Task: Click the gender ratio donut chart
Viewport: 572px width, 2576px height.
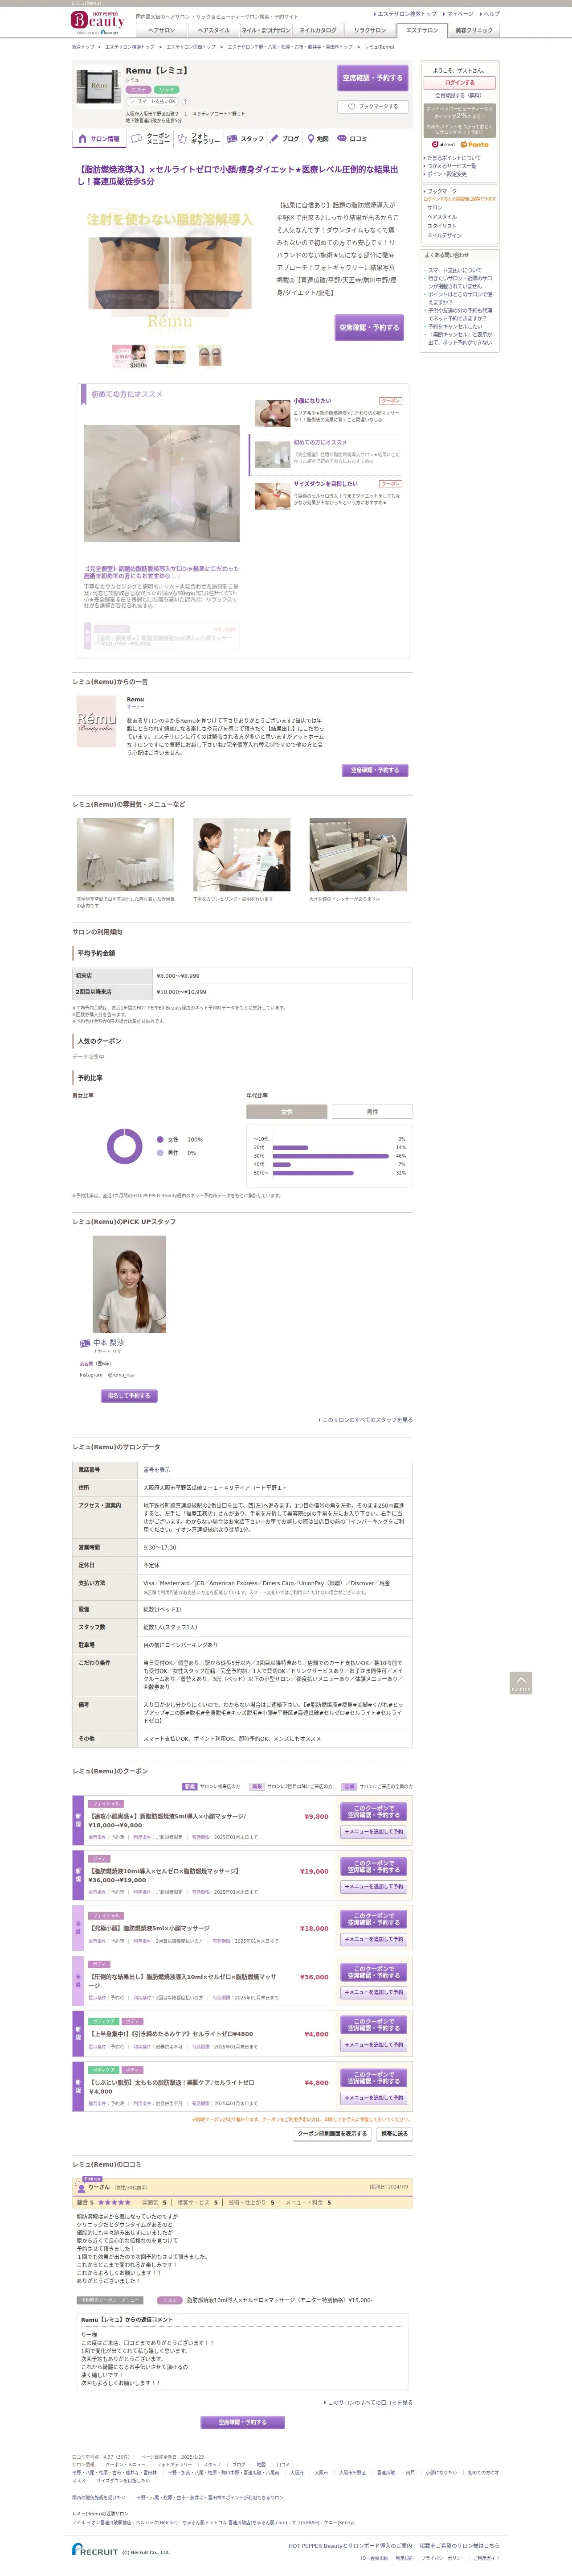Action: point(125,1146)
